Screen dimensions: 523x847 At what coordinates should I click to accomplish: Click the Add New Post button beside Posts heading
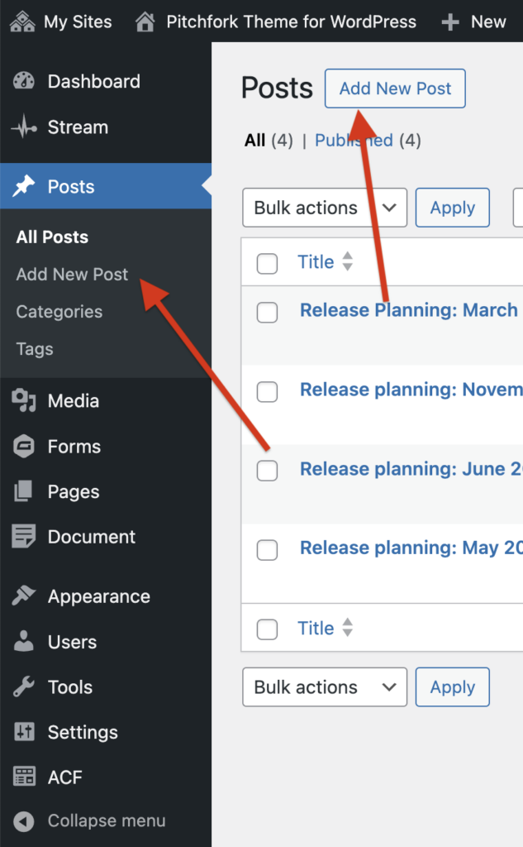tap(395, 88)
